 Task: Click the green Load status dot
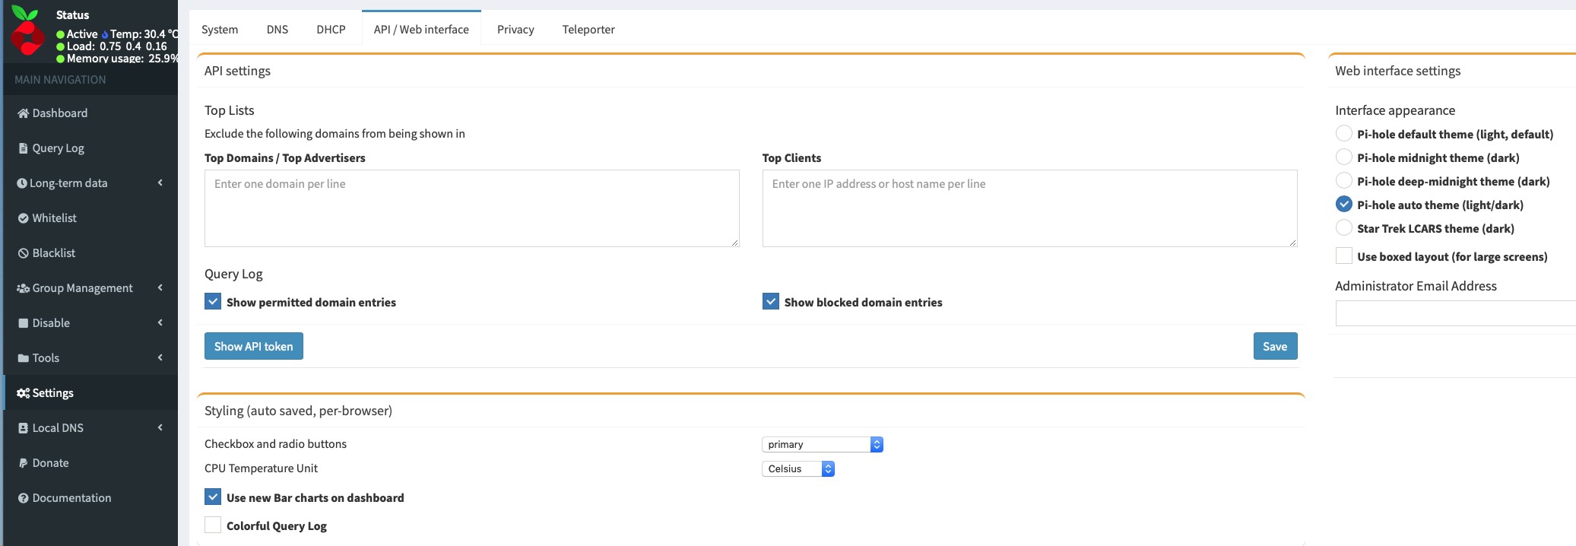(60, 46)
